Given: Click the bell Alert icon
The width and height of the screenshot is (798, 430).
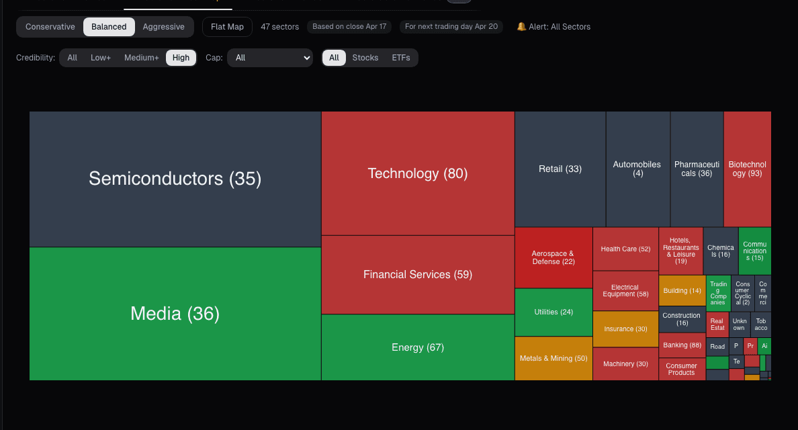Looking at the screenshot, I should point(522,27).
